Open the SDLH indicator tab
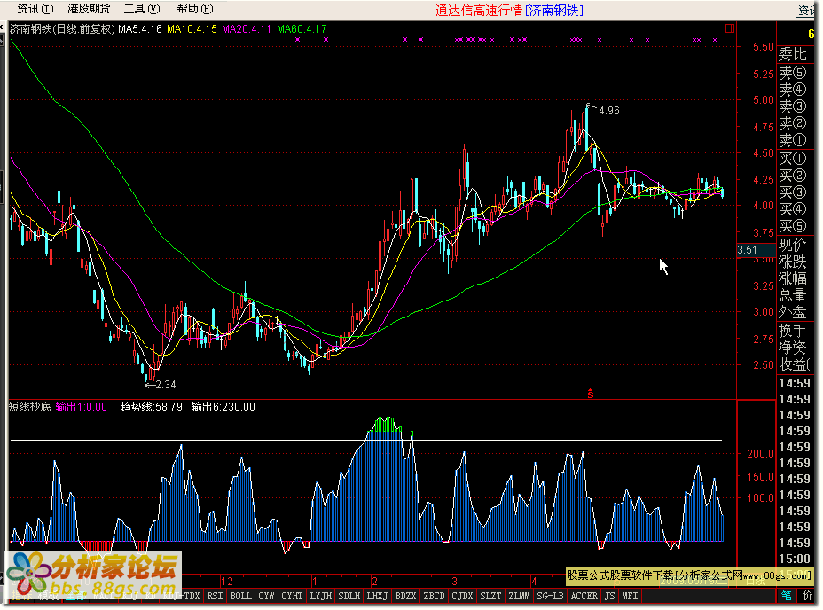The width and height of the screenshot is (823, 610). (349, 596)
